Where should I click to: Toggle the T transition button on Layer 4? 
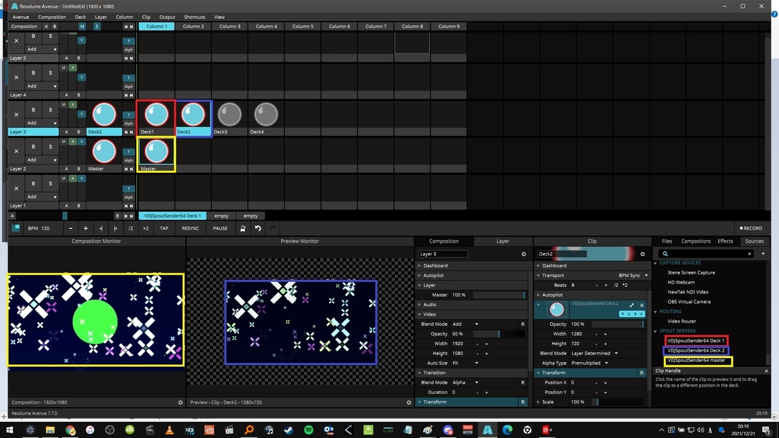[x=129, y=78]
